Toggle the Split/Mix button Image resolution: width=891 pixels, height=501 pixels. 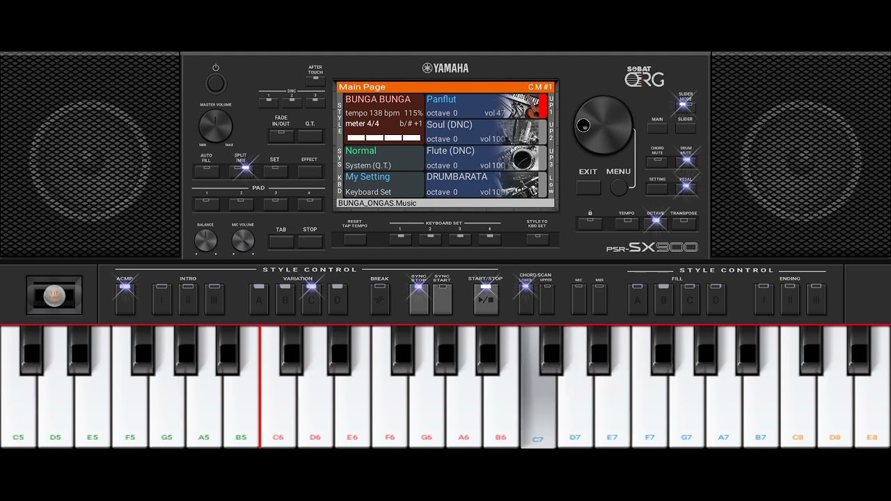241,170
